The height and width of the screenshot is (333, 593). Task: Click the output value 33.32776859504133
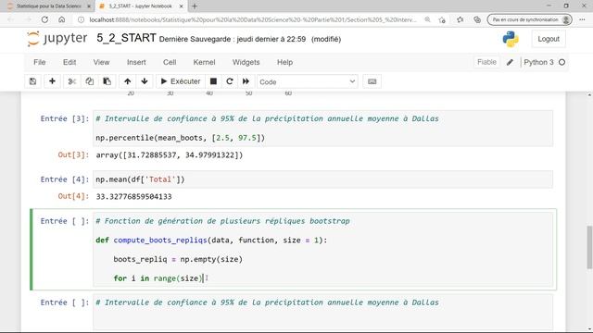pyautogui.click(x=133, y=196)
